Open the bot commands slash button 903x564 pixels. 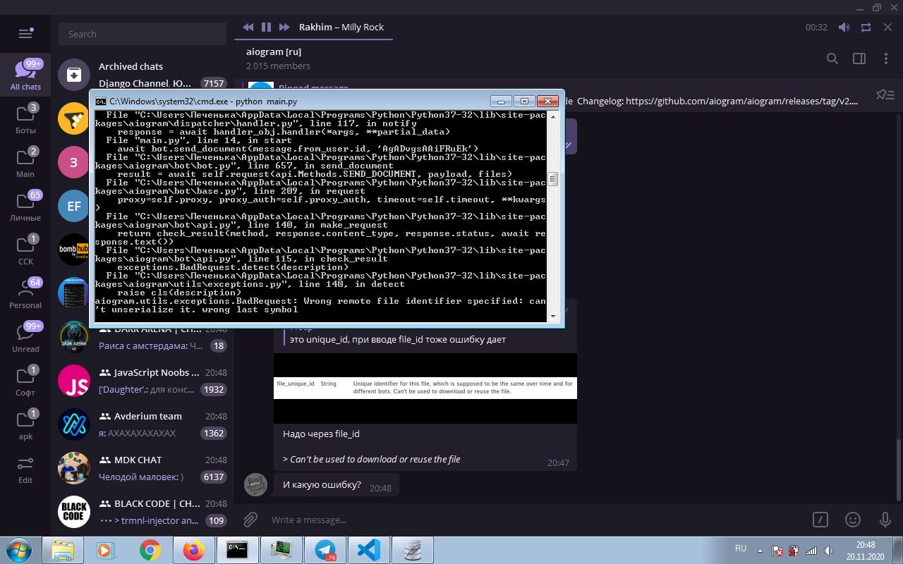click(x=820, y=520)
